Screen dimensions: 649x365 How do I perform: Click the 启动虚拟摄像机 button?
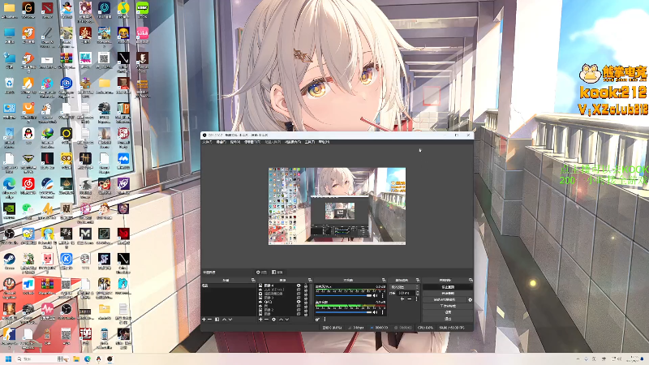(445, 299)
